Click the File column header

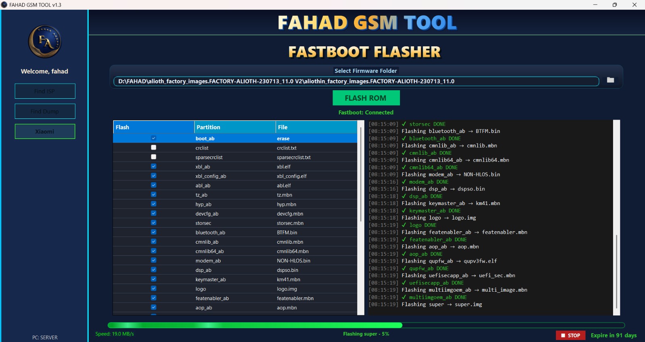[316, 127]
